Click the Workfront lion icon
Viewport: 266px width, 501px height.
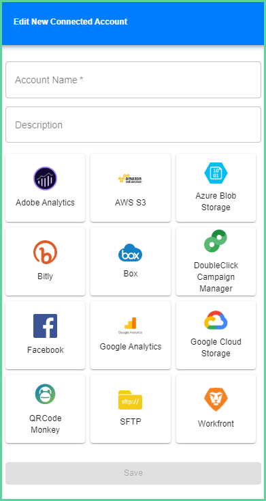(x=216, y=399)
